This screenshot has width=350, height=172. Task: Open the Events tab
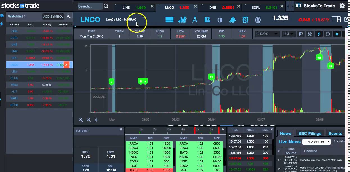click(335, 134)
